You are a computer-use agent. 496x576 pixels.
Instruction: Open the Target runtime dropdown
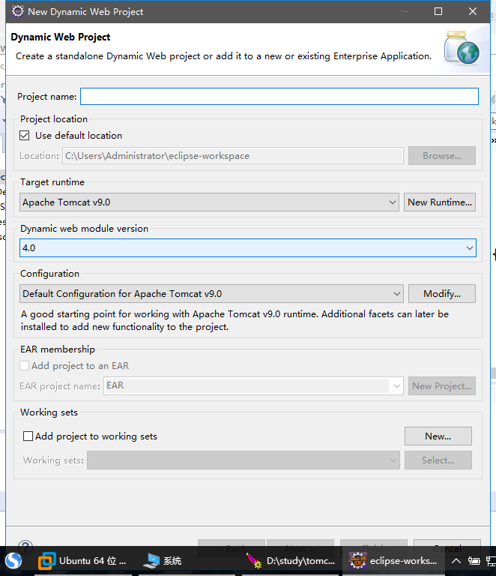pos(209,202)
